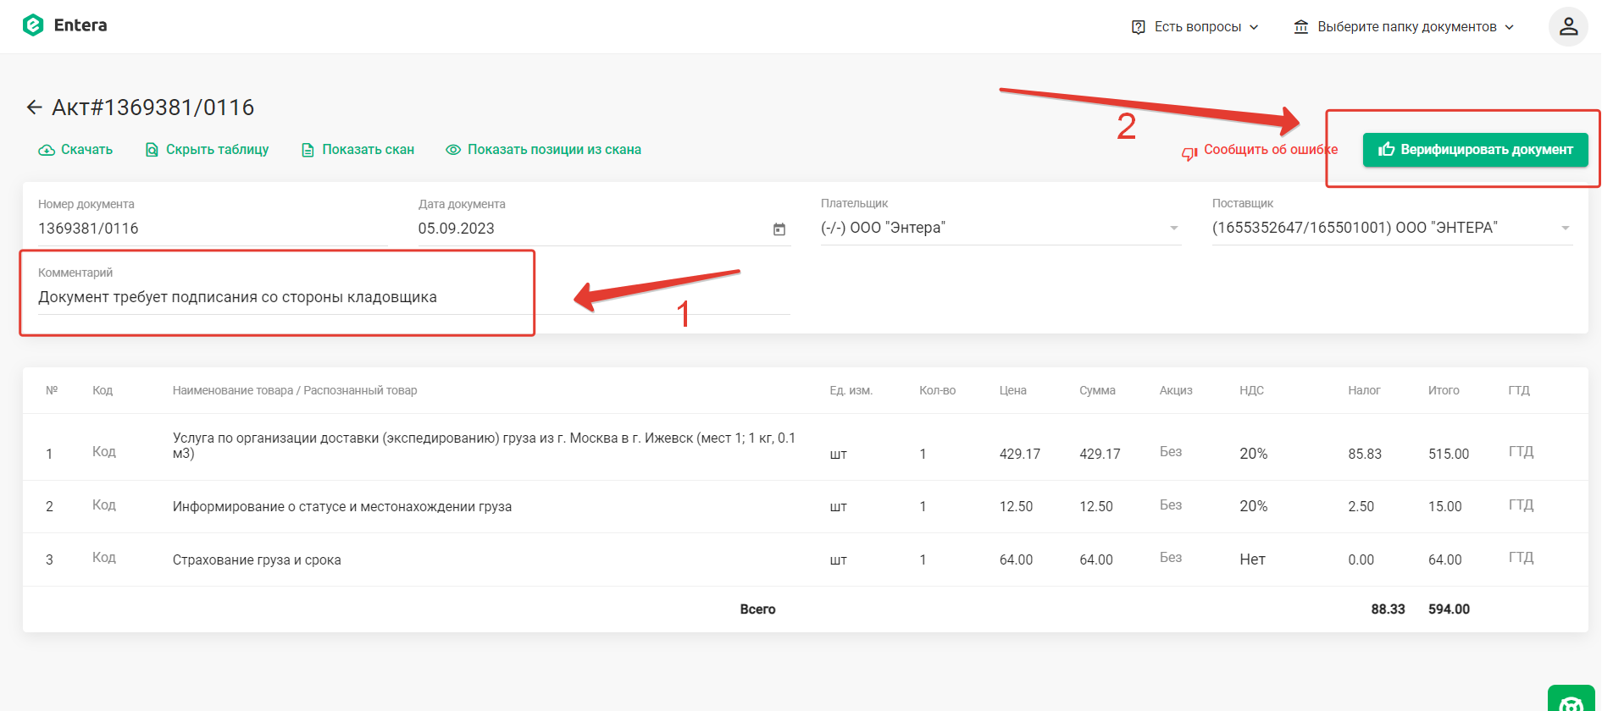1602x711 pixels.
Task: Select the Услуга по организации доставки item name
Action: click(x=484, y=446)
